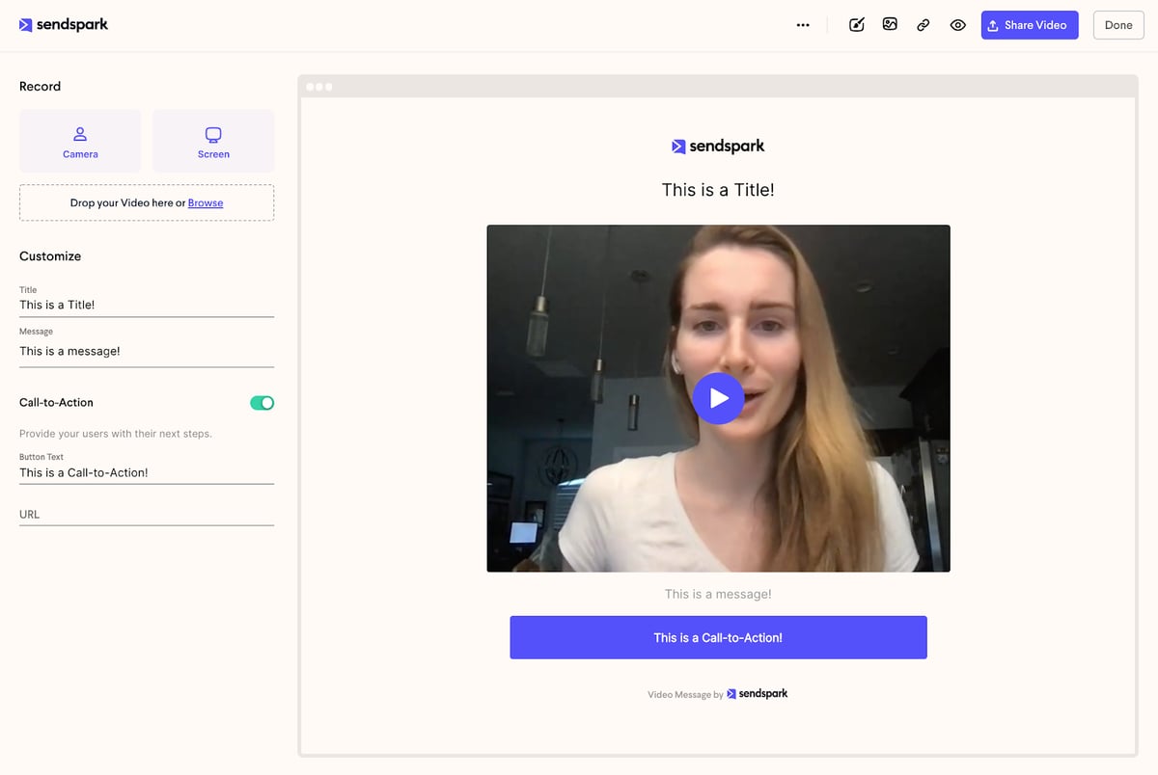Play the video in the preview

(718, 398)
